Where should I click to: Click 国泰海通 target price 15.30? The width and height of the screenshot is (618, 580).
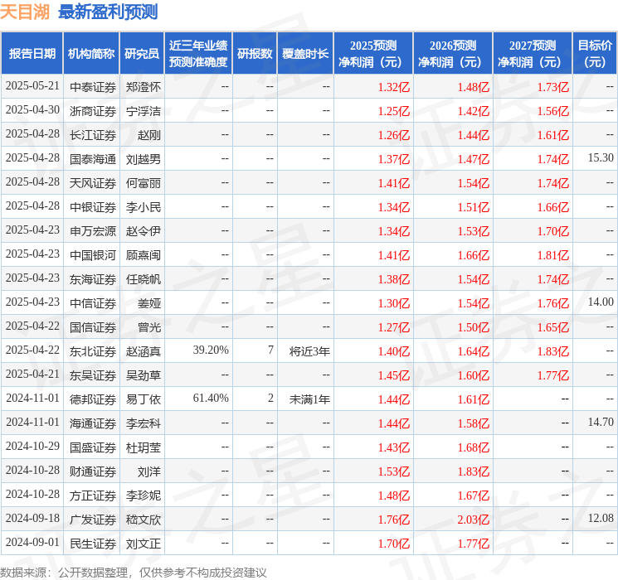coord(601,158)
